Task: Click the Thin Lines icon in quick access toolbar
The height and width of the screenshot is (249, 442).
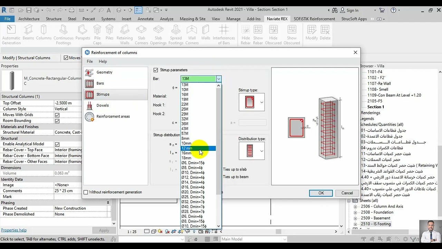Action: (138, 10)
